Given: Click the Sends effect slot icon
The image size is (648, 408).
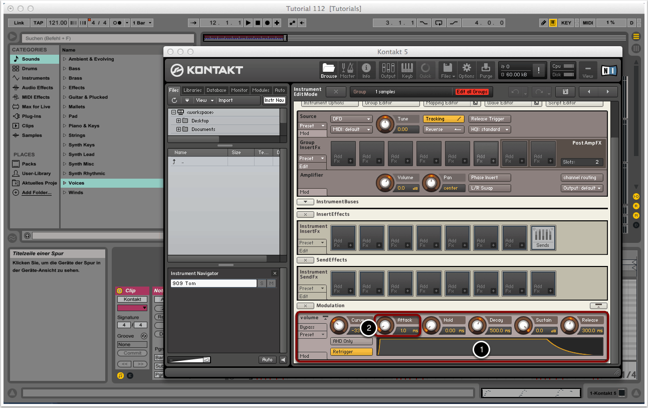Looking at the screenshot, I should 543,237.
